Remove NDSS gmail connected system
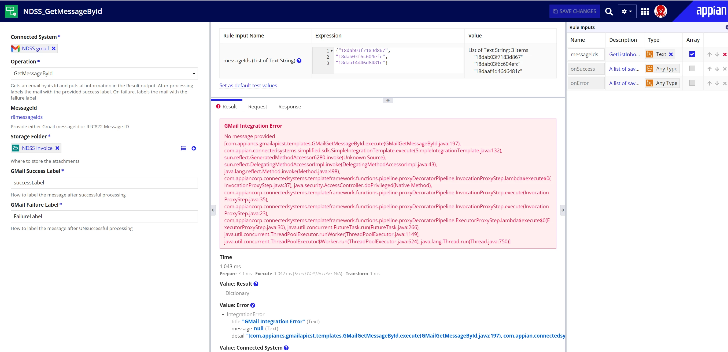728x352 pixels. pyautogui.click(x=53, y=48)
